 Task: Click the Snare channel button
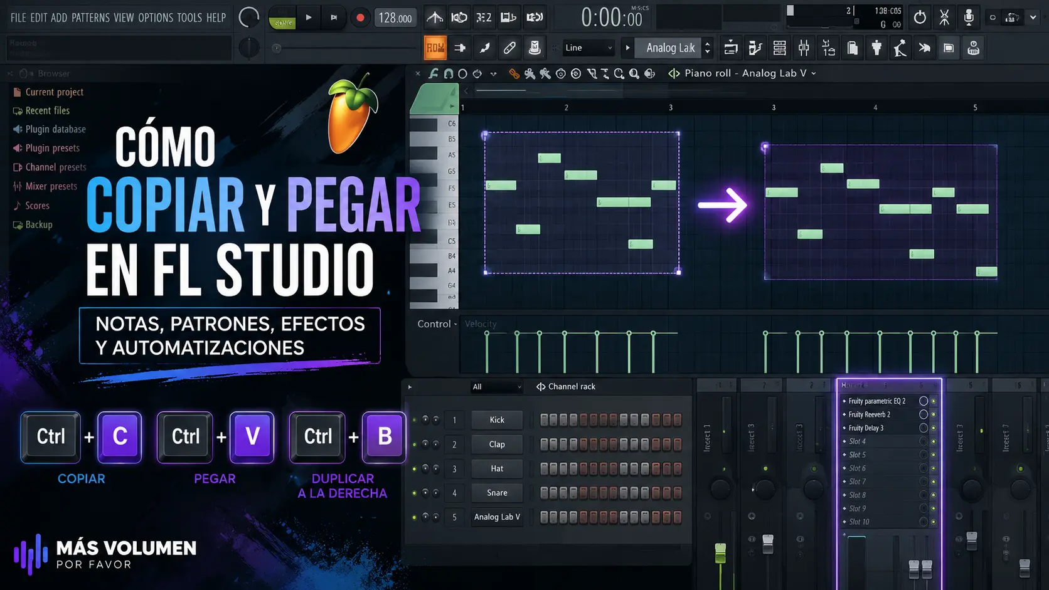[497, 493]
